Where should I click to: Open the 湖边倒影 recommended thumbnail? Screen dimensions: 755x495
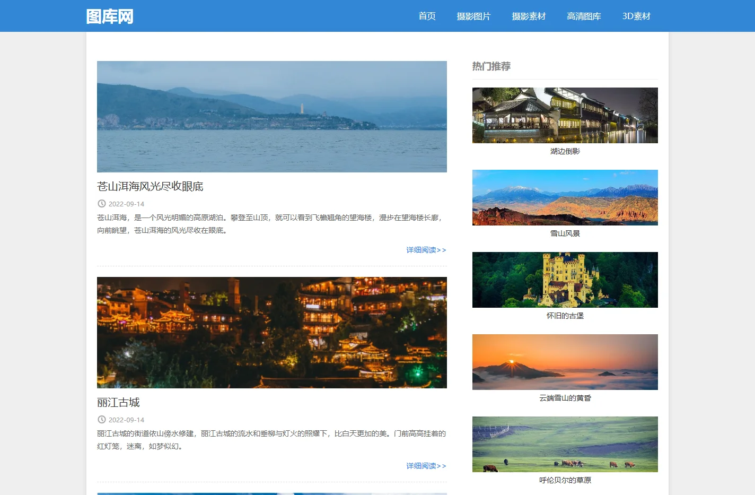(x=565, y=115)
